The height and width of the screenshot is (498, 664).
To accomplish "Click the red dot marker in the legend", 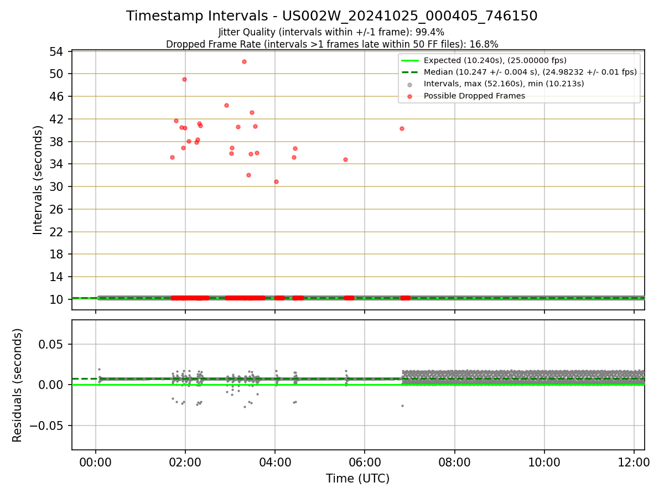I will pyautogui.click(x=409, y=96).
